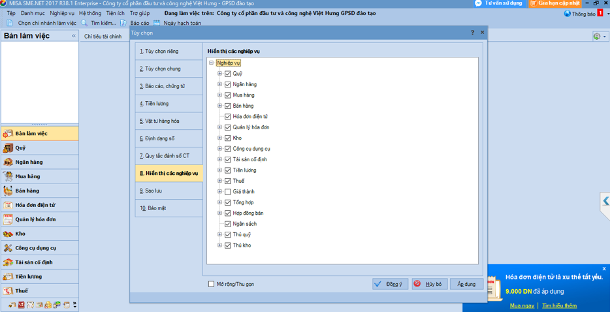610x312 pixels.
Task: Open Ngân hàng module icon in sidebar
Action: (x=8, y=163)
